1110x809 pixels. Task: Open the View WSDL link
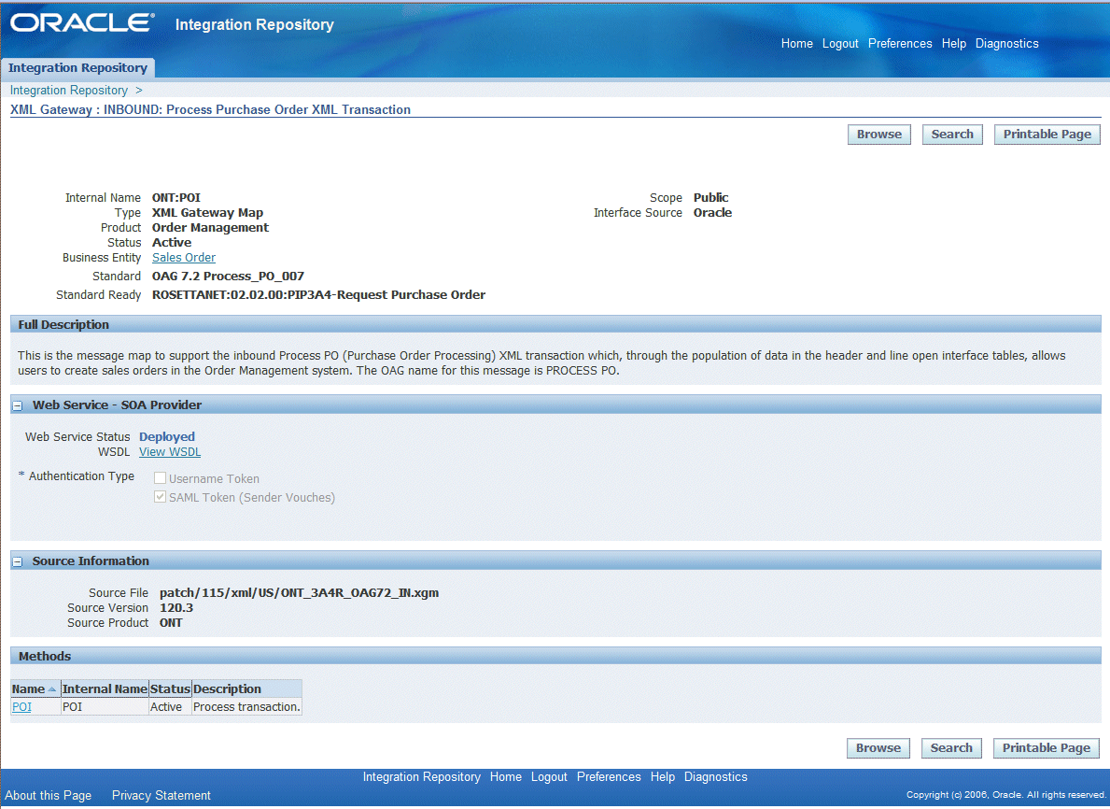tap(170, 452)
